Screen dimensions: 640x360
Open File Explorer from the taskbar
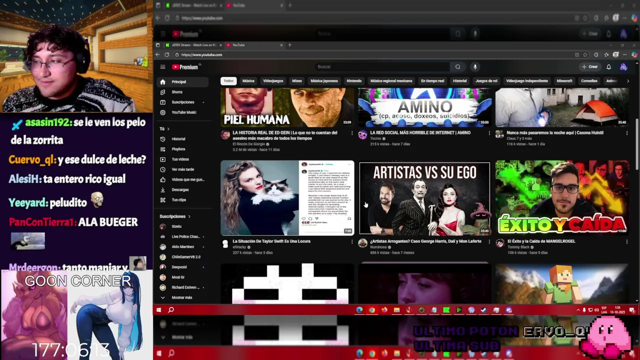(396, 310)
